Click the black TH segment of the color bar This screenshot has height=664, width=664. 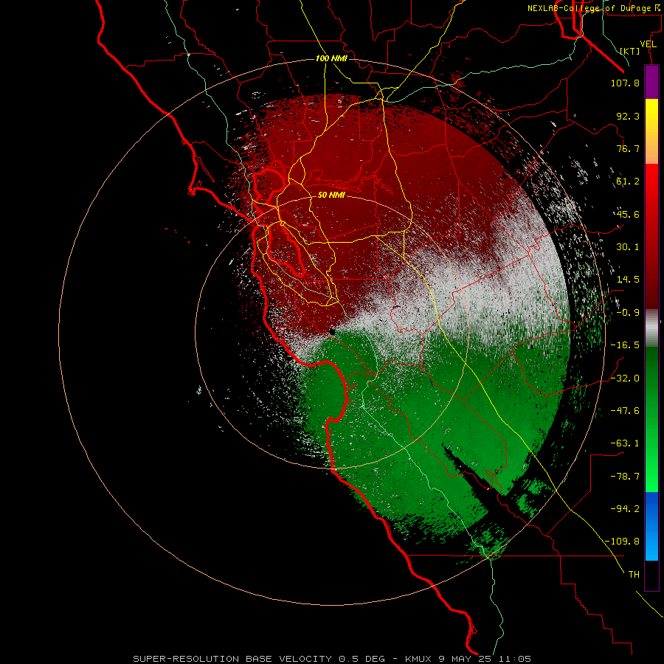click(x=651, y=575)
